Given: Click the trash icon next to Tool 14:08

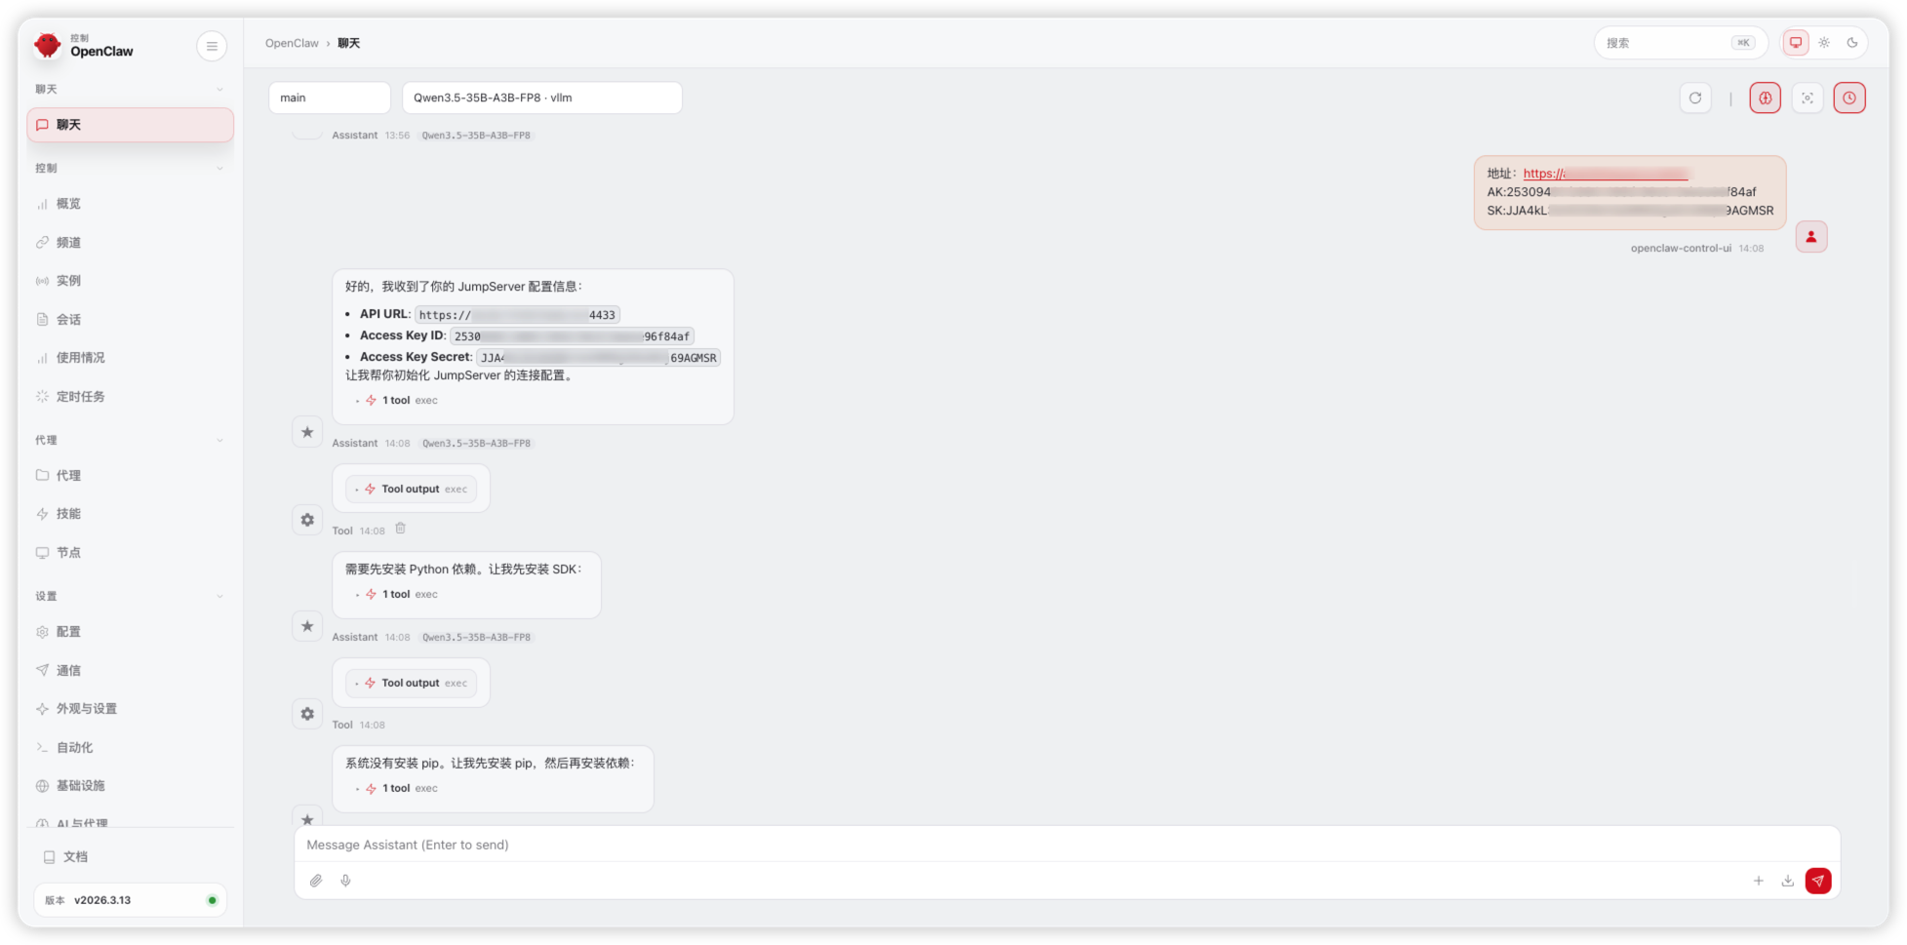Looking at the screenshot, I should tap(400, 529).
